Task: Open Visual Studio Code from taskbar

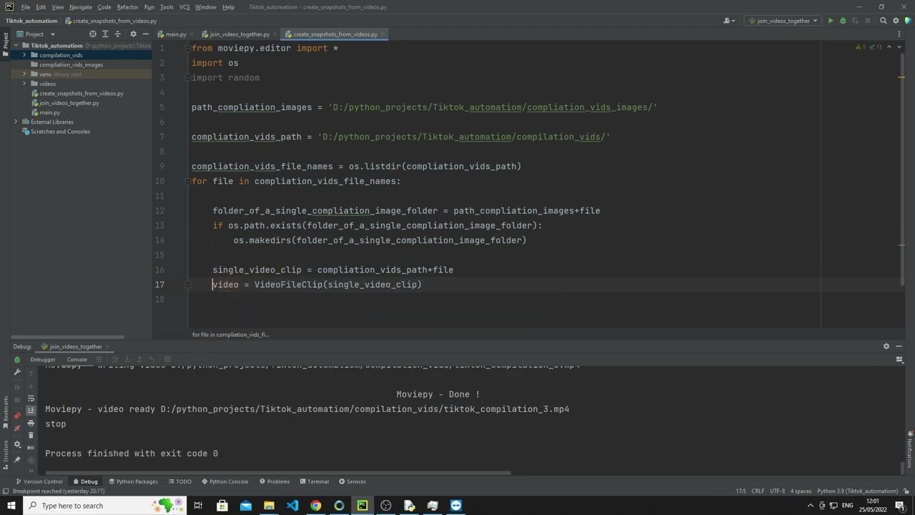Action: coord(292,506)
